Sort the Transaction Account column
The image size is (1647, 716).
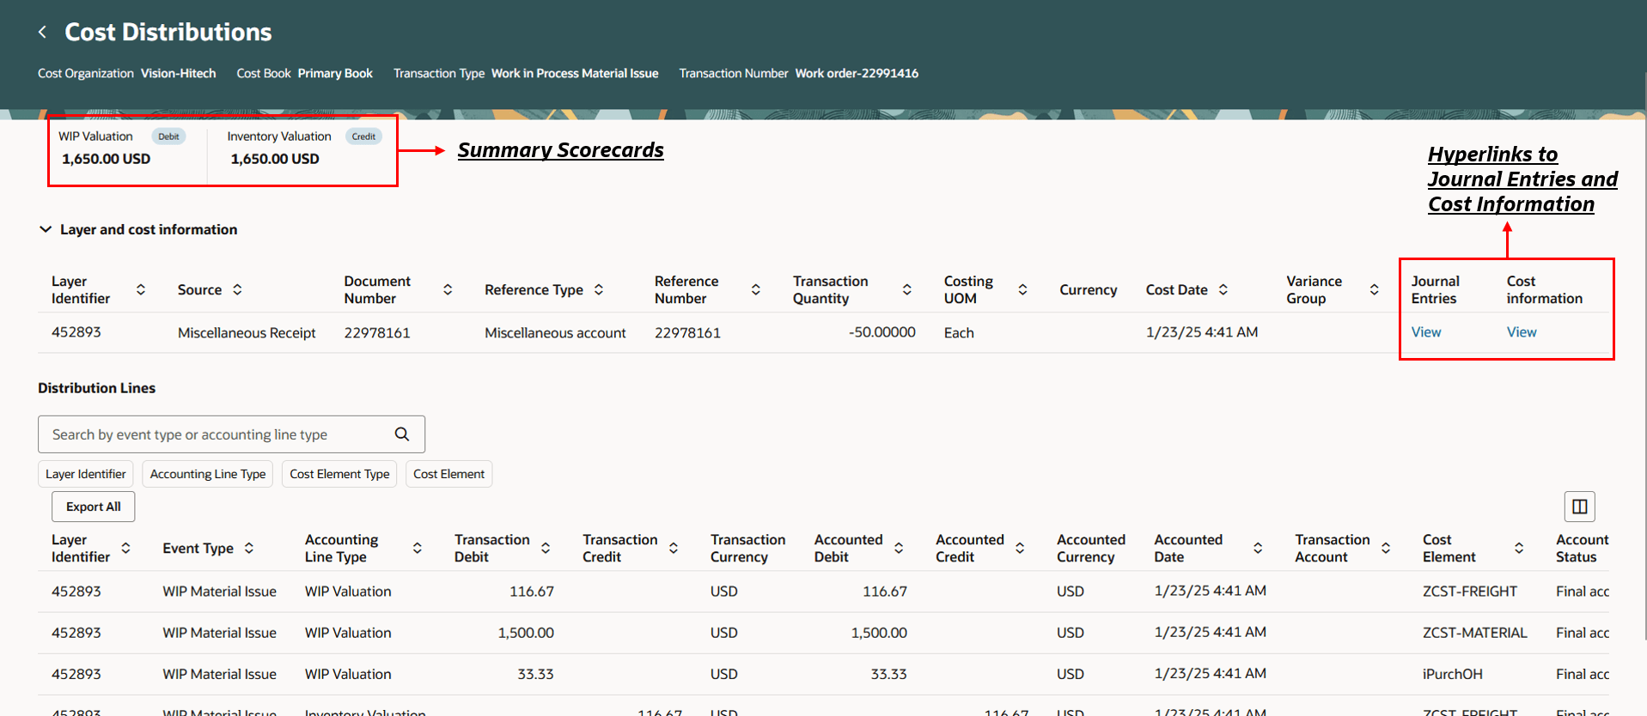coord(1386,548)
